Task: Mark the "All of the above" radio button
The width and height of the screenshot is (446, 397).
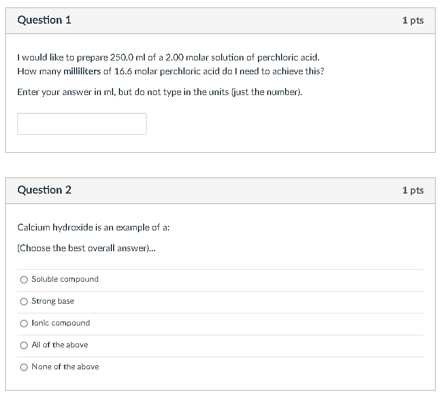Action: click(x=24, y=345)
